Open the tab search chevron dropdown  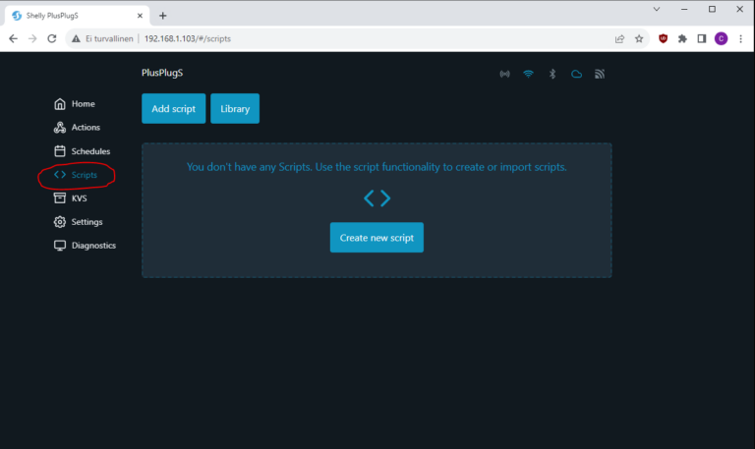[656, 9]
